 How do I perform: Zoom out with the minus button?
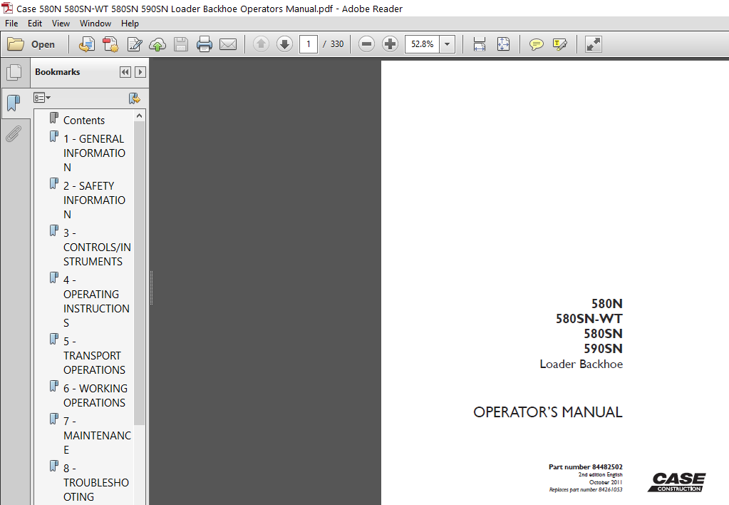click(x=366, y=44)
